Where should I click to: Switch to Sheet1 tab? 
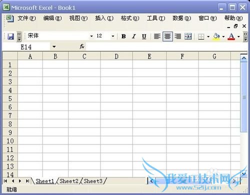45,181
